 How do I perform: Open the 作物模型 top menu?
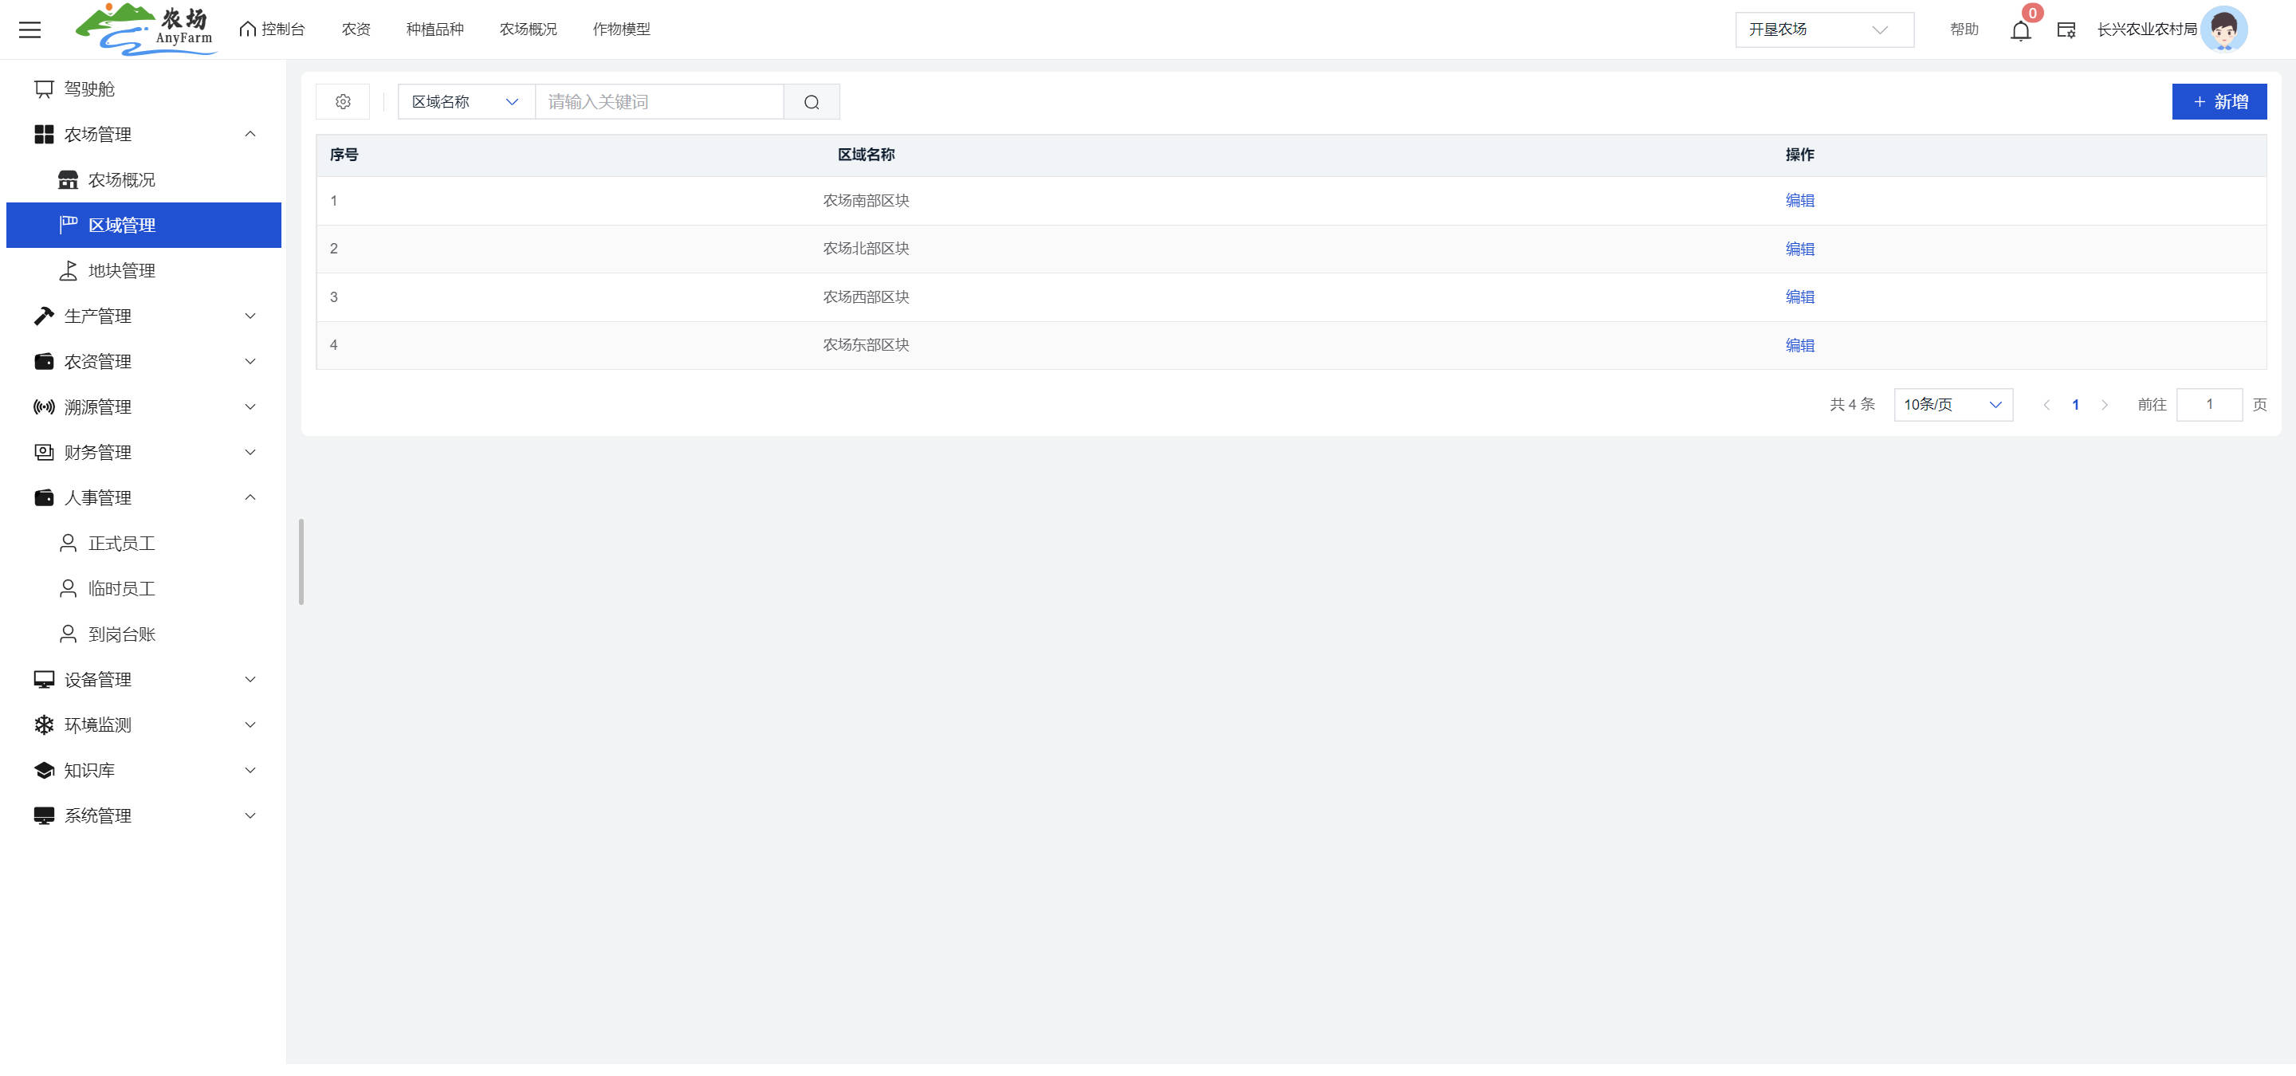tap(621, 29)
